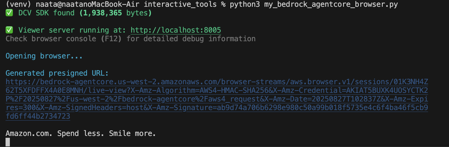Click the my_bedrock_agentcore_browser.py filename
Viewport: 449px width, 147px height.
point(331,5)
